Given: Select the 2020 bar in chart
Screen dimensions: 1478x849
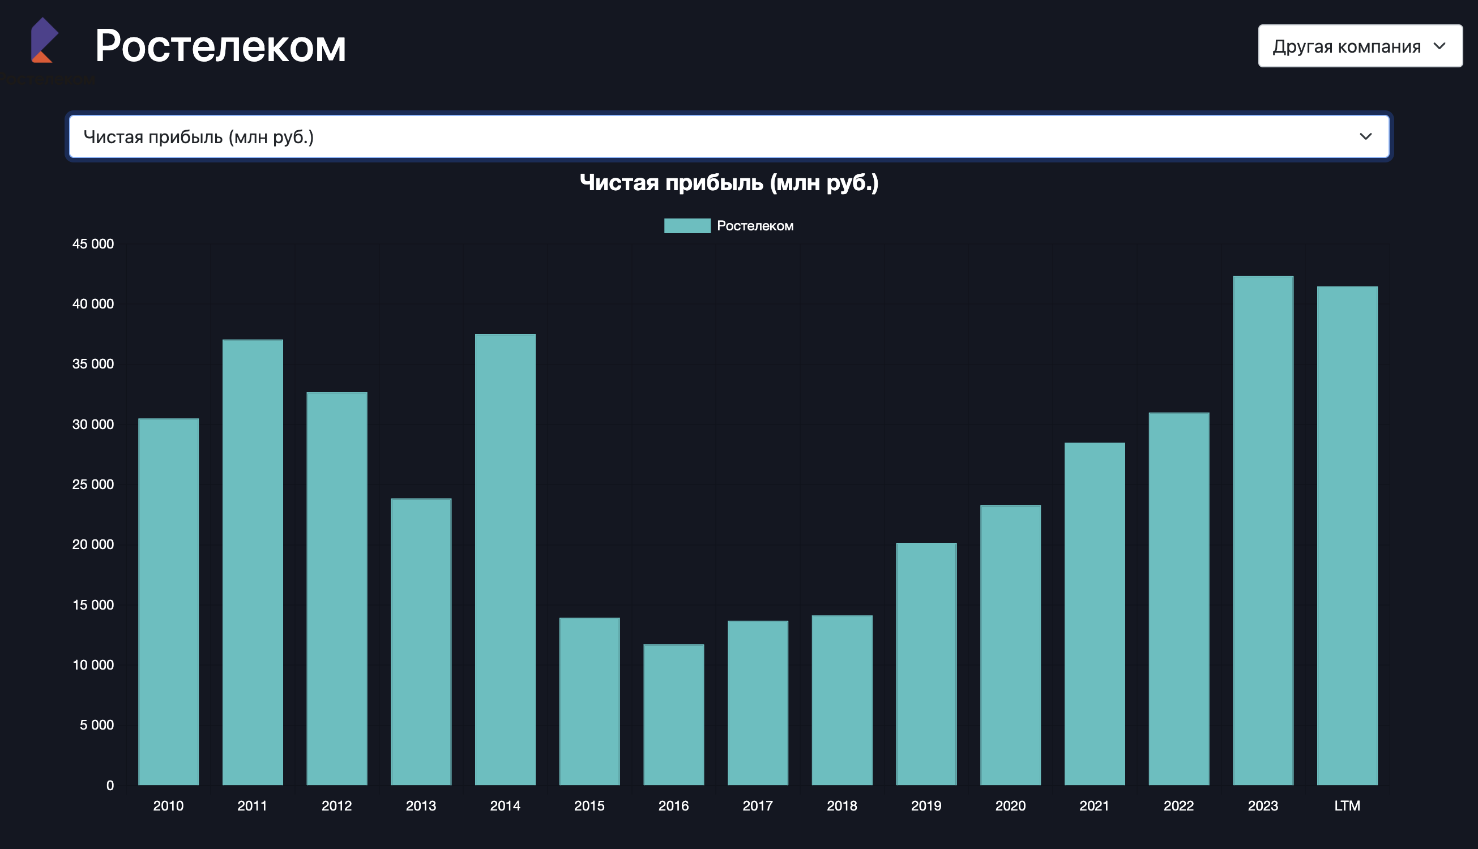Looking at the screenshot, I should coord(1010,645).
